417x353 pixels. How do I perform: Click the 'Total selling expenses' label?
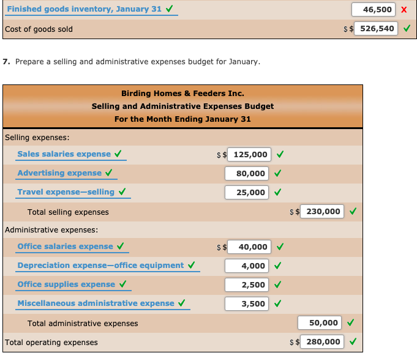pos(68,212)
